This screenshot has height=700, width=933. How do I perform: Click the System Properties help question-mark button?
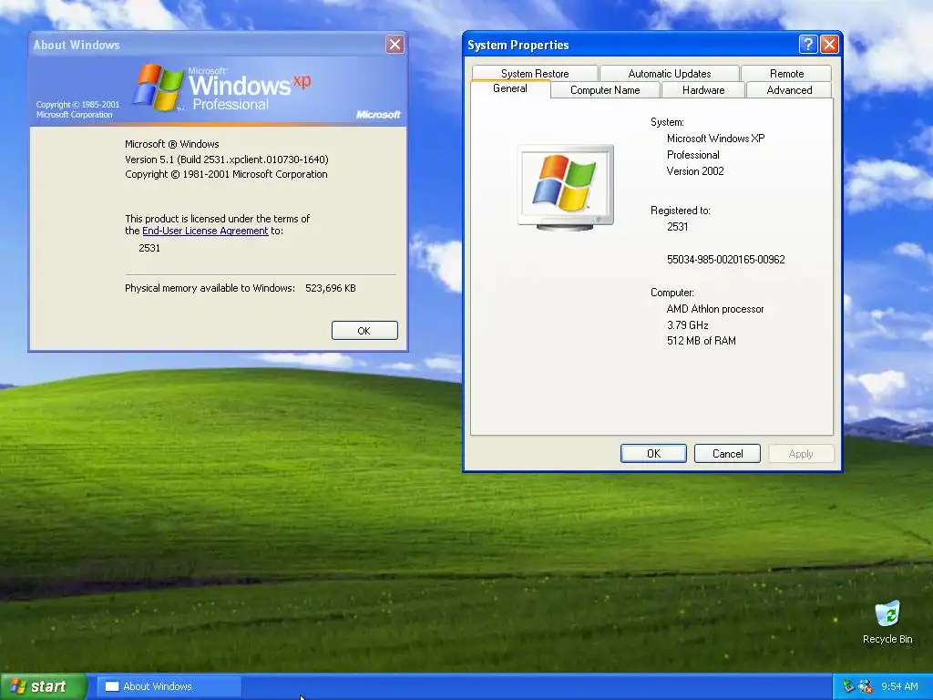(x=807, y=45)
